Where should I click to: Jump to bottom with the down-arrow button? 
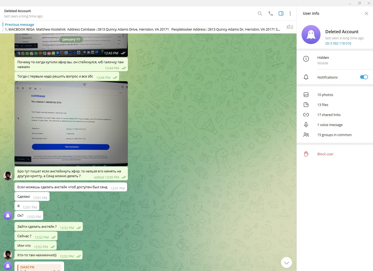(287, 263)
